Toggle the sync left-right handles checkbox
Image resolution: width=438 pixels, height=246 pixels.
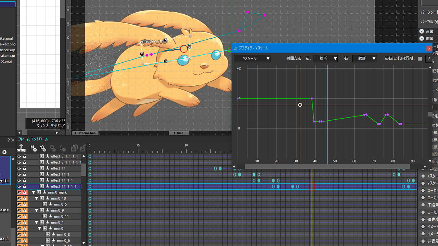click(420, 59)
